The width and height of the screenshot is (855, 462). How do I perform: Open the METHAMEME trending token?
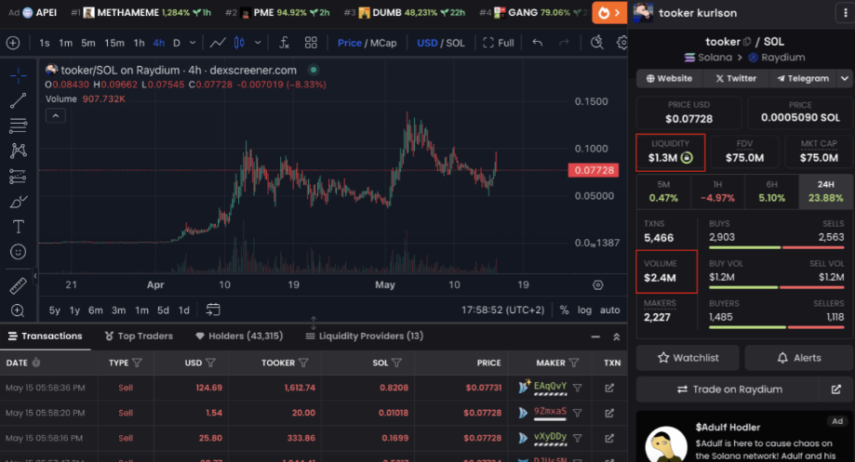pyautogui.click(x=141, y=12)
